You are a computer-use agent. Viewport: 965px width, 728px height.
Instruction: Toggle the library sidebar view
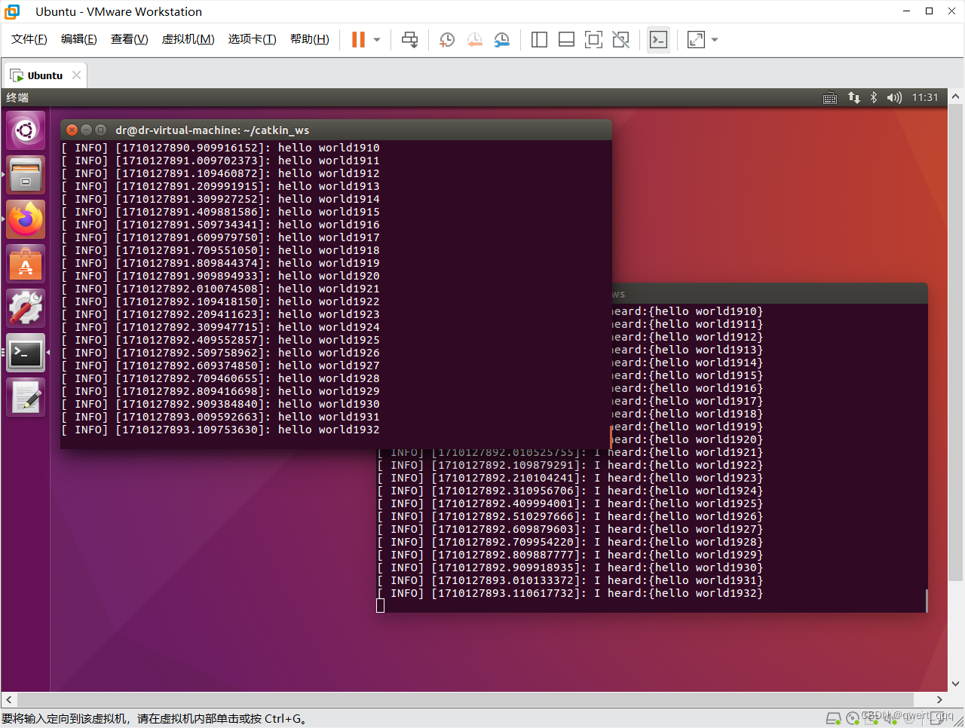tap(539, 40)
